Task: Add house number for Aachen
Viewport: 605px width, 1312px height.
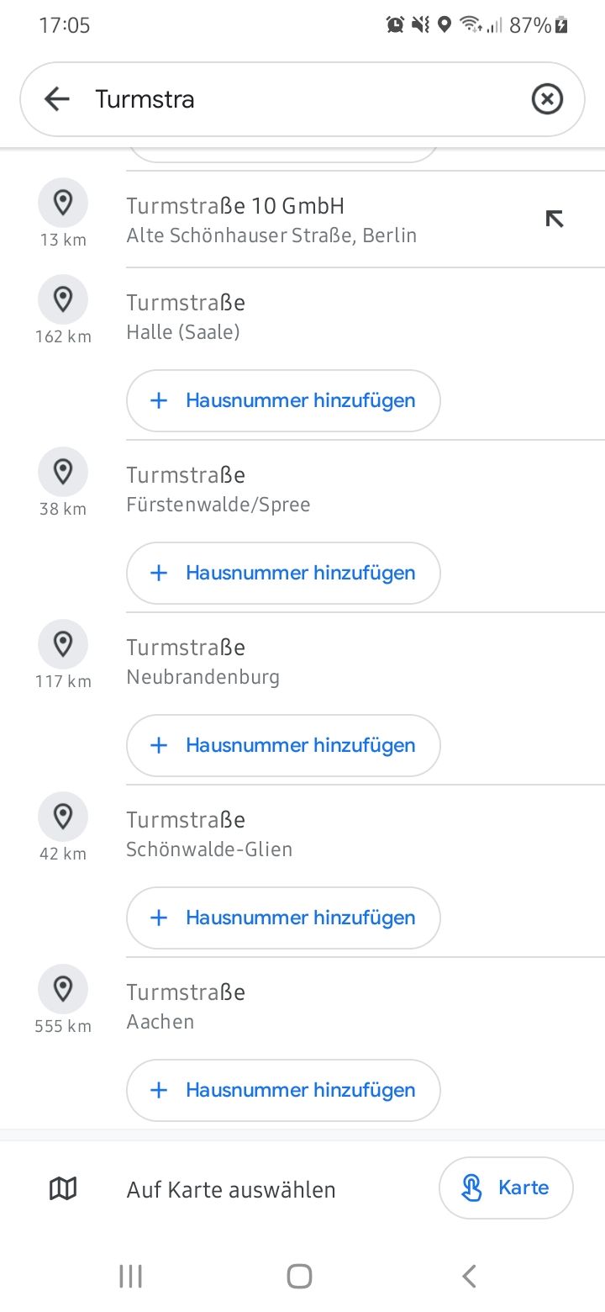Action: pos(283,1090)
